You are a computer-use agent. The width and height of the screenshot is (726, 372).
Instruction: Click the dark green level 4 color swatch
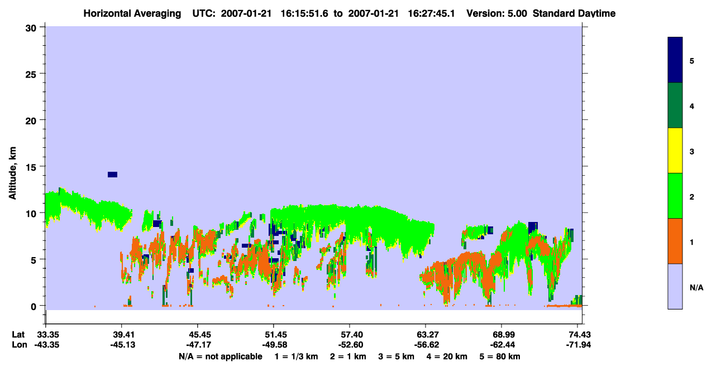675,105
